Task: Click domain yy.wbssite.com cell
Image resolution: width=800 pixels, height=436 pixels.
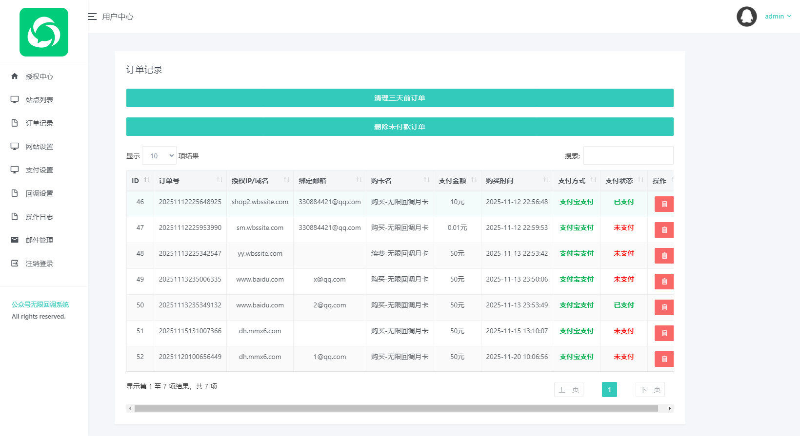Action: point(260,253)
